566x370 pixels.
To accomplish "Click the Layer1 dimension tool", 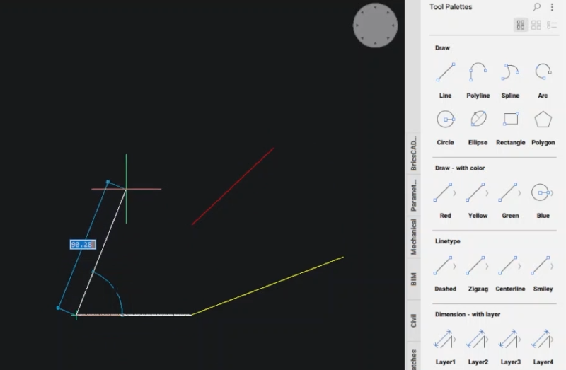I will 445,340.
